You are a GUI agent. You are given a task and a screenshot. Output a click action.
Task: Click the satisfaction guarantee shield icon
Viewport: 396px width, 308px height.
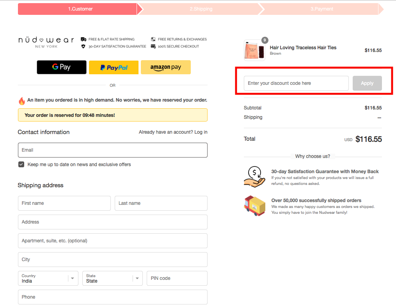click(x=83, y=46)
